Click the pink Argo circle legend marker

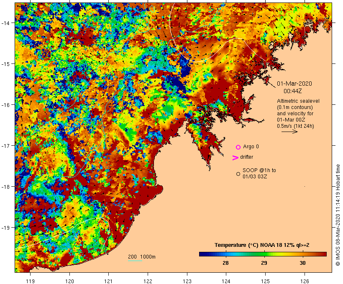click(238, 147)
